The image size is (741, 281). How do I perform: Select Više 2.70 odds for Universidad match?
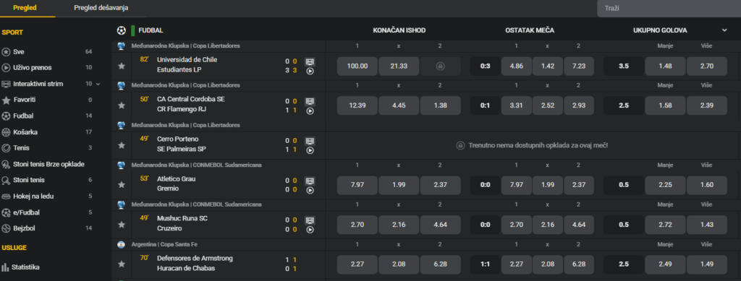pyautogui.click(x=706, y=66)
